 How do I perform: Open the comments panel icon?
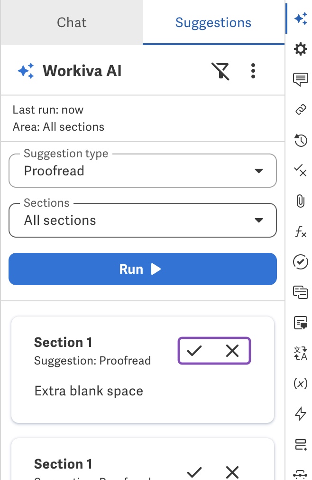[x=301, y=79]
